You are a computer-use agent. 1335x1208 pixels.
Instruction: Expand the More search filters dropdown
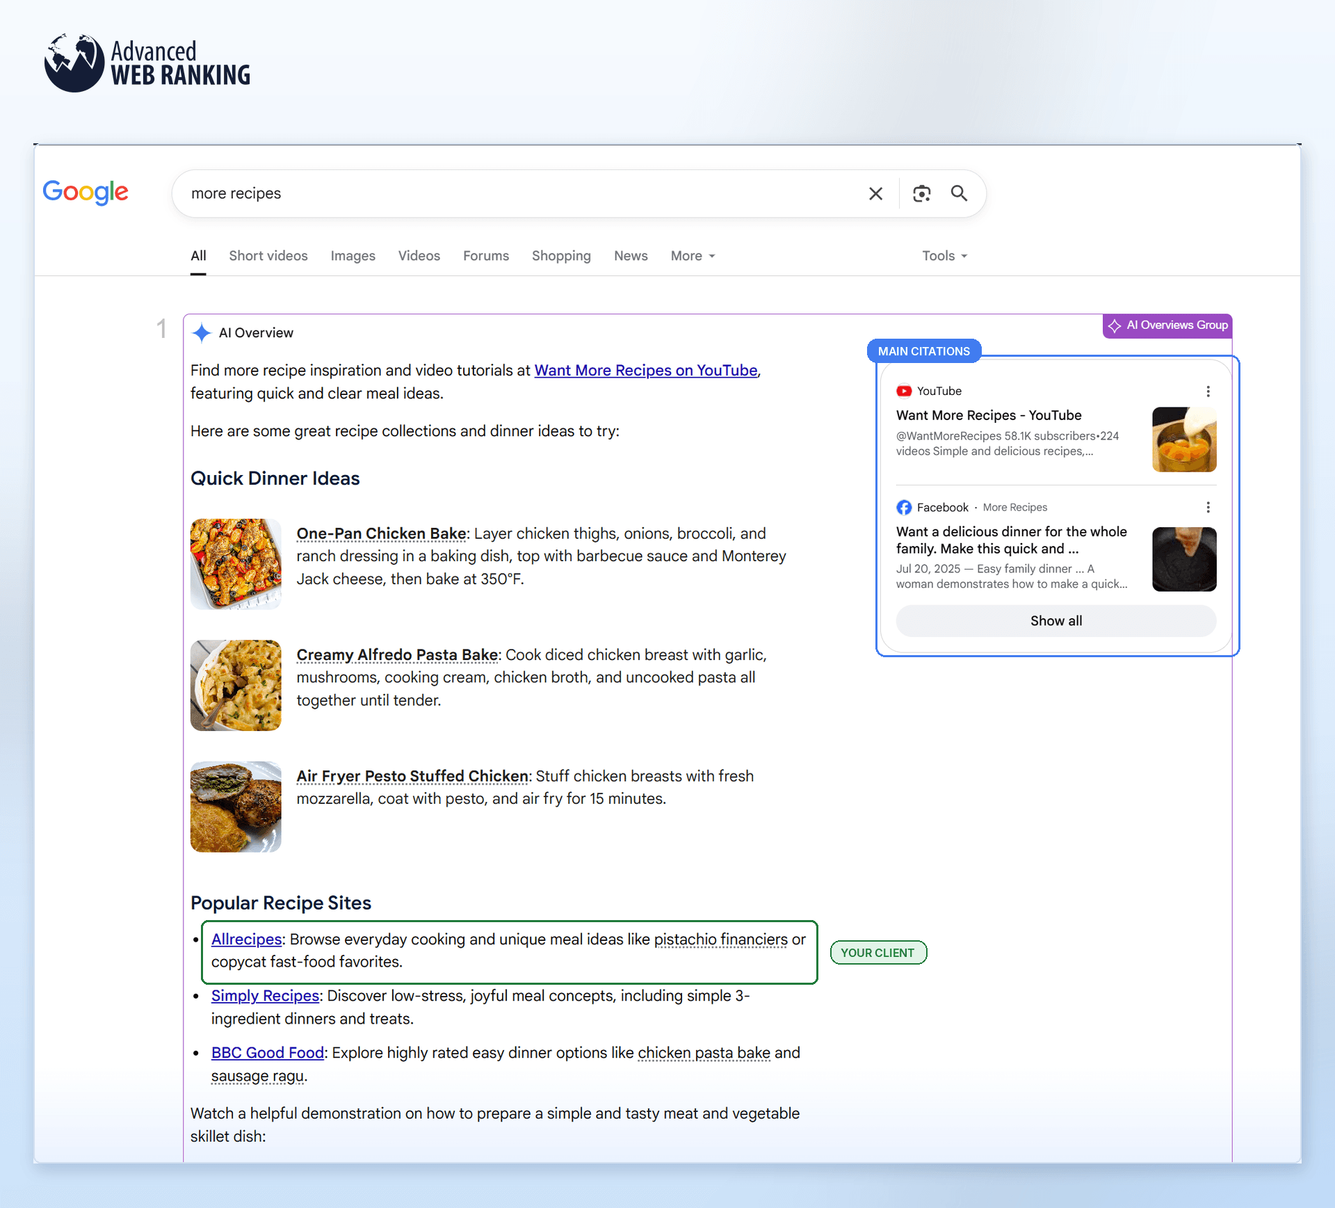pyautogui.click(x=693, y=256)
